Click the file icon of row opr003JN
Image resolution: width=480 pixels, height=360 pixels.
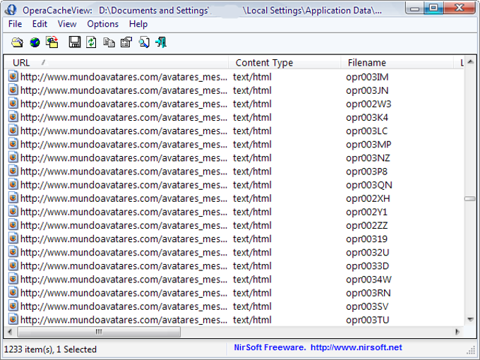[13, 90]
